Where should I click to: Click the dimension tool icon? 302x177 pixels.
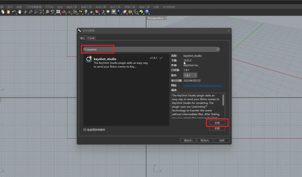(136, 12)
